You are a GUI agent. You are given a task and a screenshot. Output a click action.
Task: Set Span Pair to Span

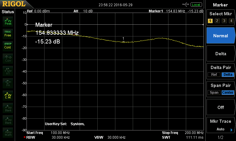[x=214, y=93]
